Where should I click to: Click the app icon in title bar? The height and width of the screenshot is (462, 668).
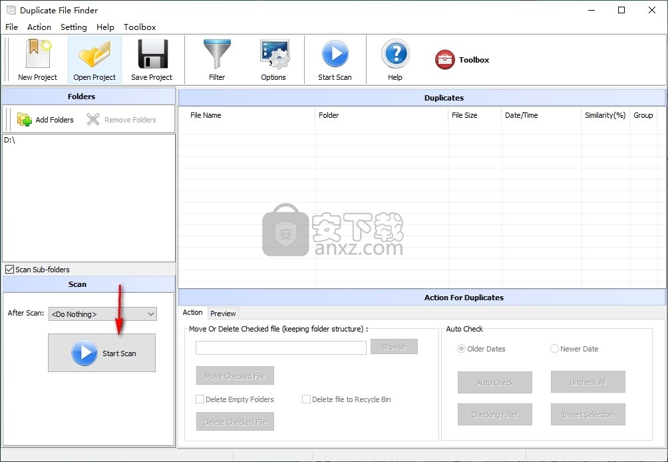(11, 10)
